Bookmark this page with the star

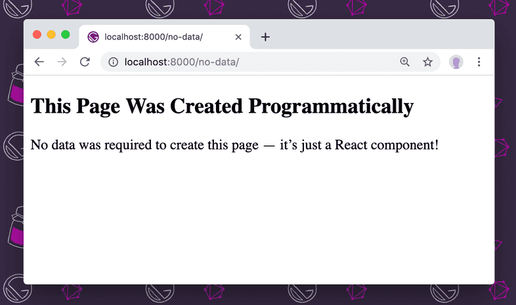[x=427, y=62]
